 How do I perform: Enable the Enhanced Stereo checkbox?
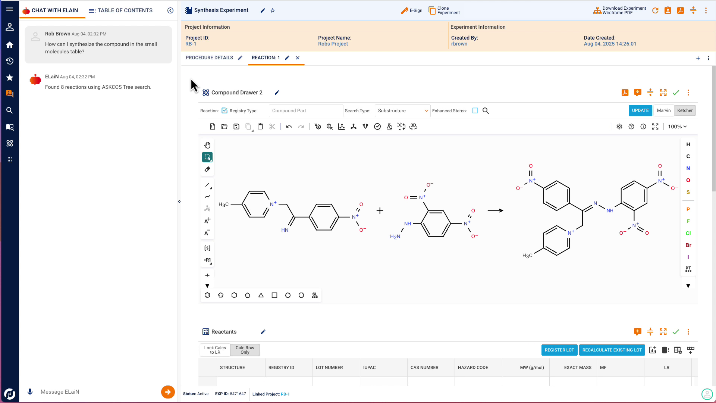click(x=475, y=111)
